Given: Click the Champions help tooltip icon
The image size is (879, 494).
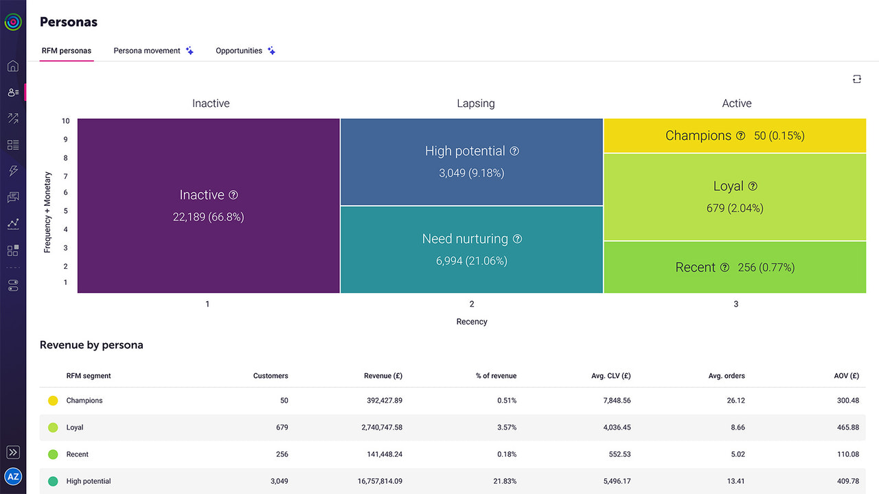Looking at the screenshot, I should click(740, 135).
